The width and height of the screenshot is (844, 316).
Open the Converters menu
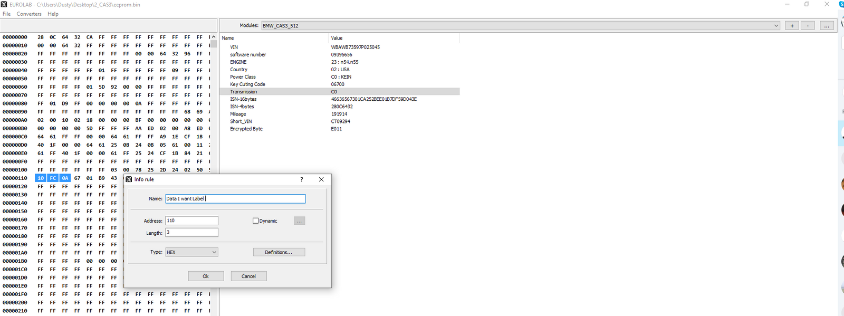[x=29, y=14]
